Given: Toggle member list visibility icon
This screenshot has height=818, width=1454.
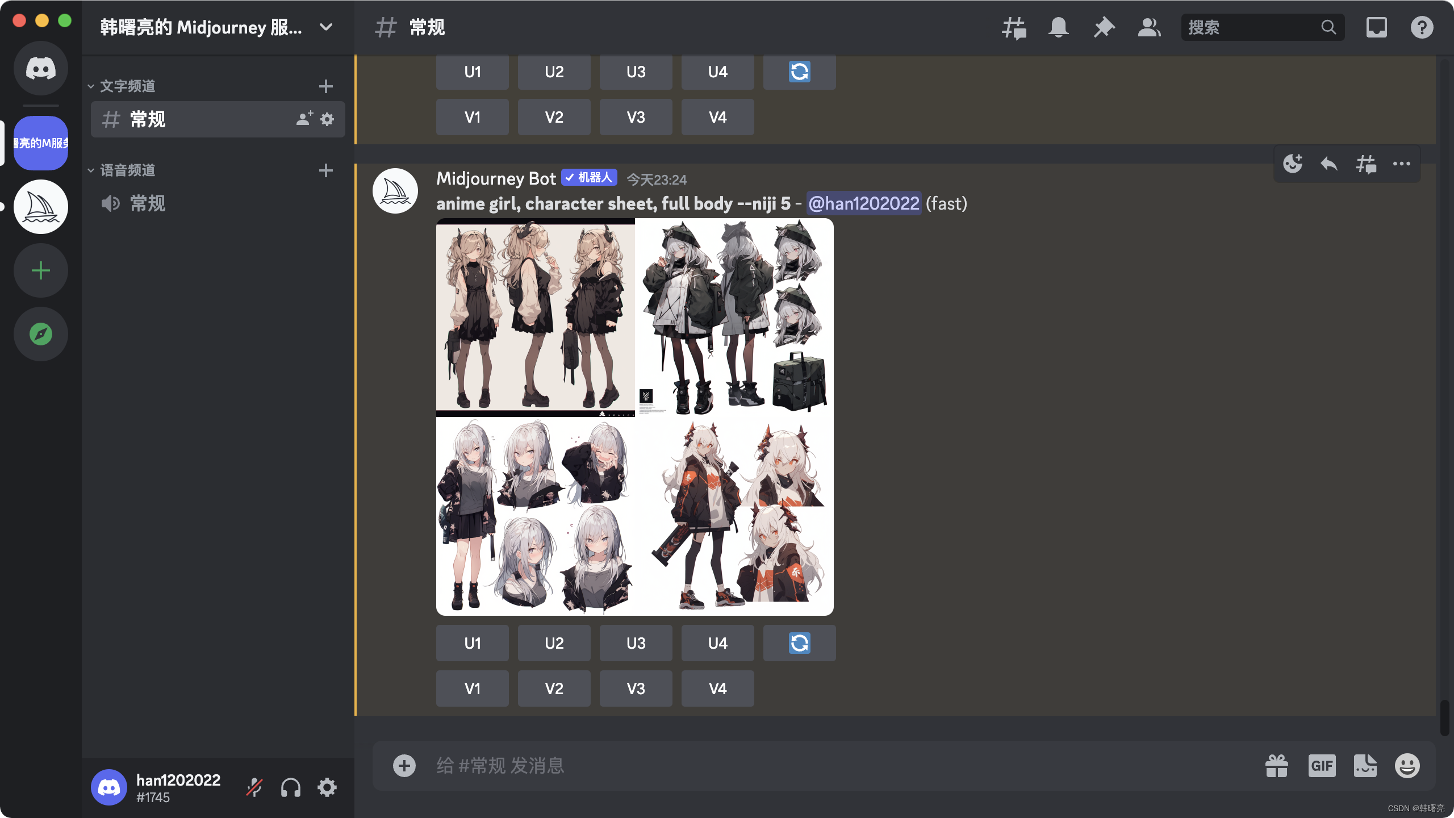Looking at the screenshot, I should click(1149, 27).
